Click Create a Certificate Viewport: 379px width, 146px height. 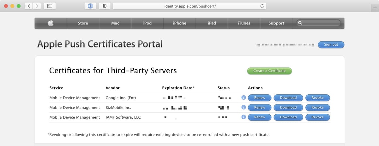[269, 71]
